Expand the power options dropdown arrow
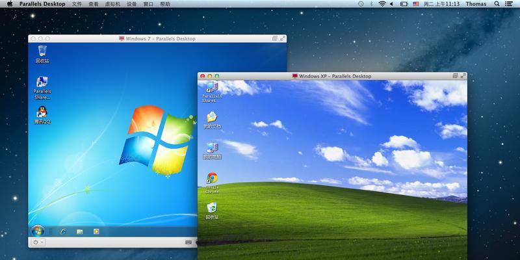This screenshot has width=520, height=260. (42, 242)
